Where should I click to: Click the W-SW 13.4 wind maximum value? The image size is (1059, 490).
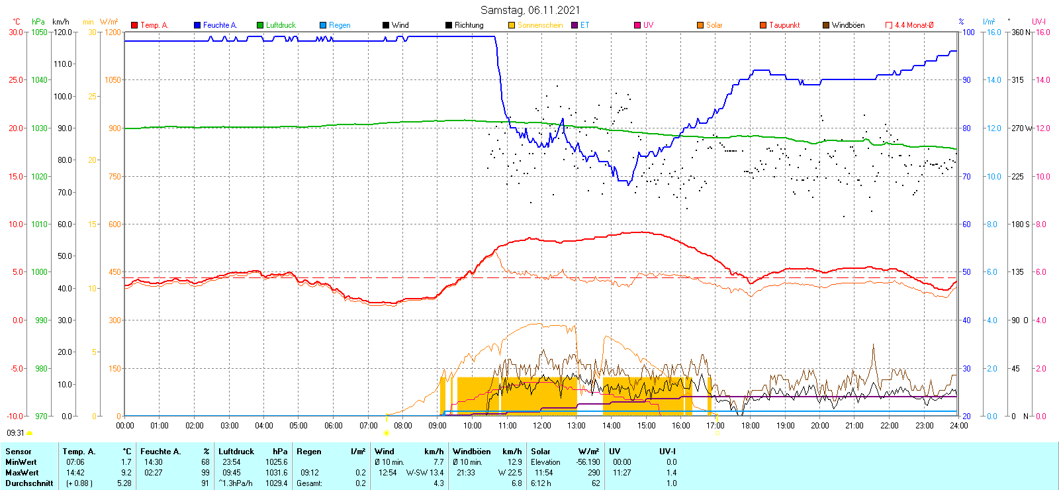point(425,473)
